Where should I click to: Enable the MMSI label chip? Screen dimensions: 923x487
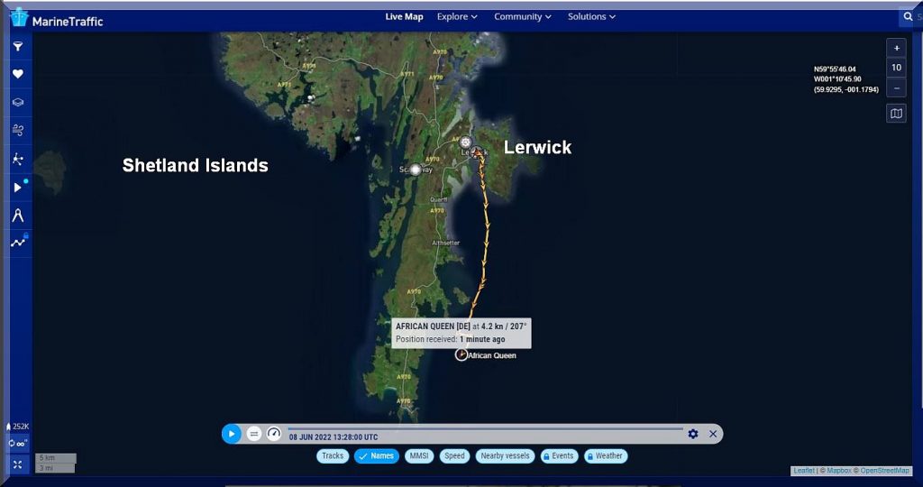point(418,456)
